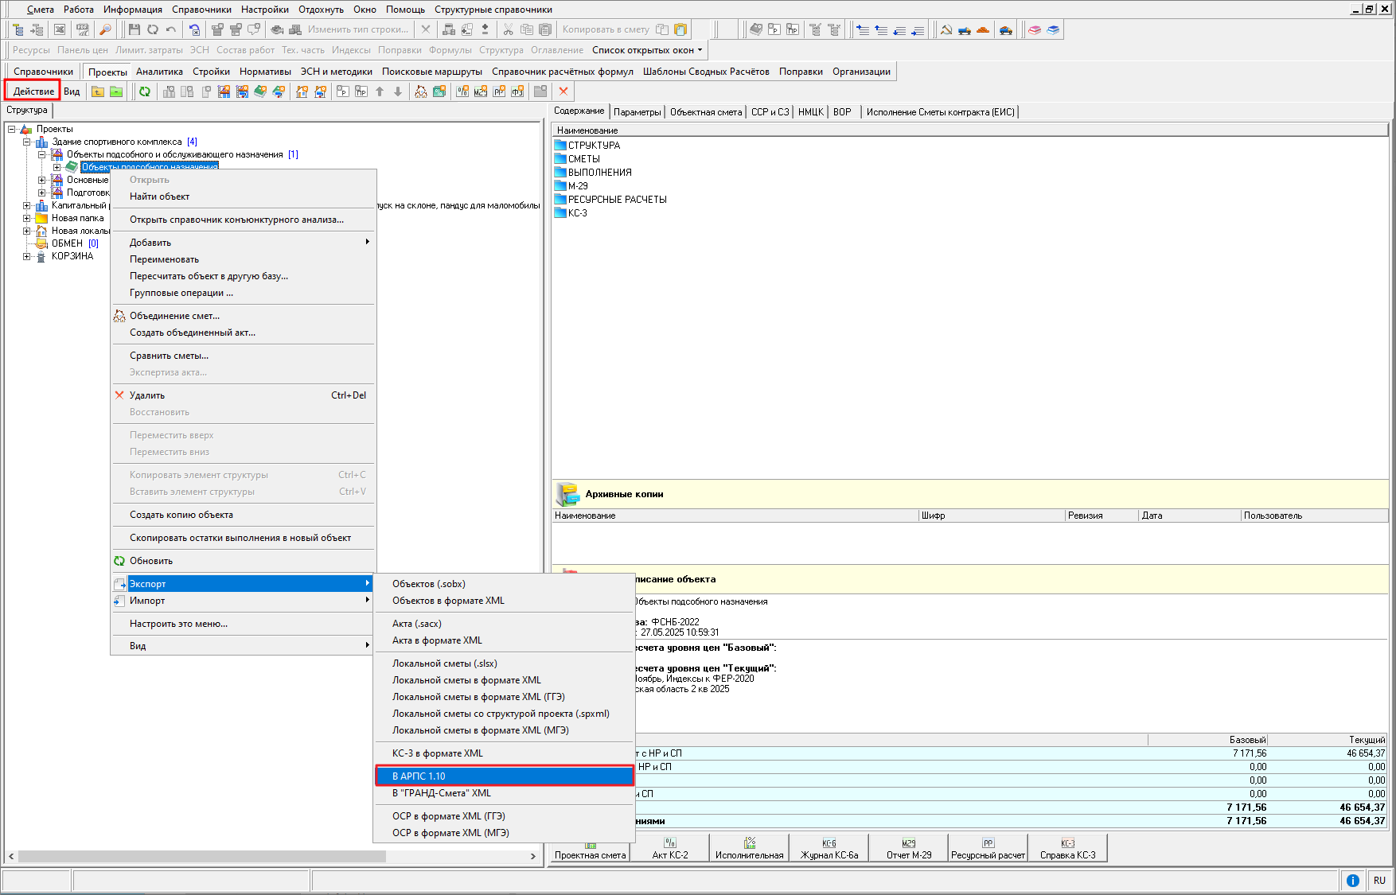1396x895 pixels.
Task: Click the Undo arrow icon in top toolbar
Action: [x=170, y=29]
